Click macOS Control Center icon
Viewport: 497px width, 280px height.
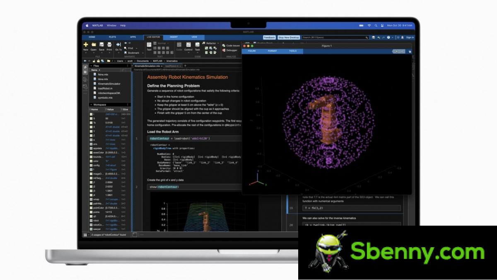point(382,25)
